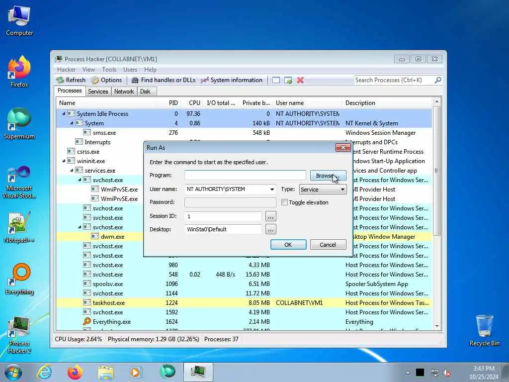Enable Toggle elevation checkbox
The height and width of the screenshot is (382, 509).
pyautogui.click(x=284, y=202)
